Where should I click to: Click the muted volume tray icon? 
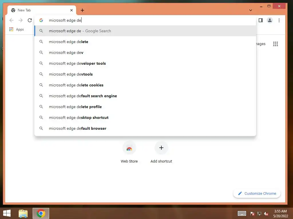click(x=266, y=214)
